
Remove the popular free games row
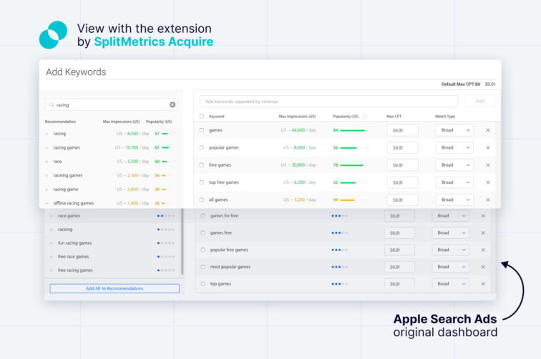[x=483, y=250]
